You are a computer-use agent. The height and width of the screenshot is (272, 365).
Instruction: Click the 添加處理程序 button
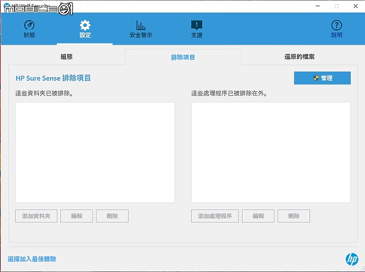[215, 216]
